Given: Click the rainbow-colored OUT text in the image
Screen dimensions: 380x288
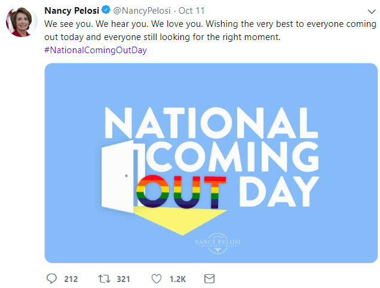Looking at the screenshot, I should click(x=181, y=192).
